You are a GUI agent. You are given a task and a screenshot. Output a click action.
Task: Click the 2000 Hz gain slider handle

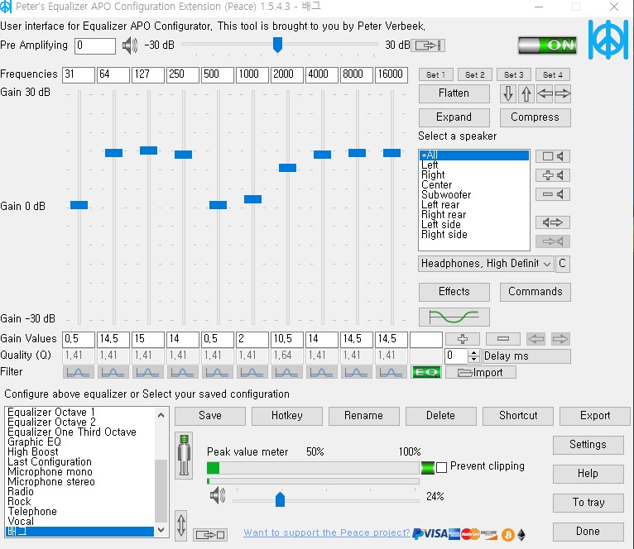287,168
